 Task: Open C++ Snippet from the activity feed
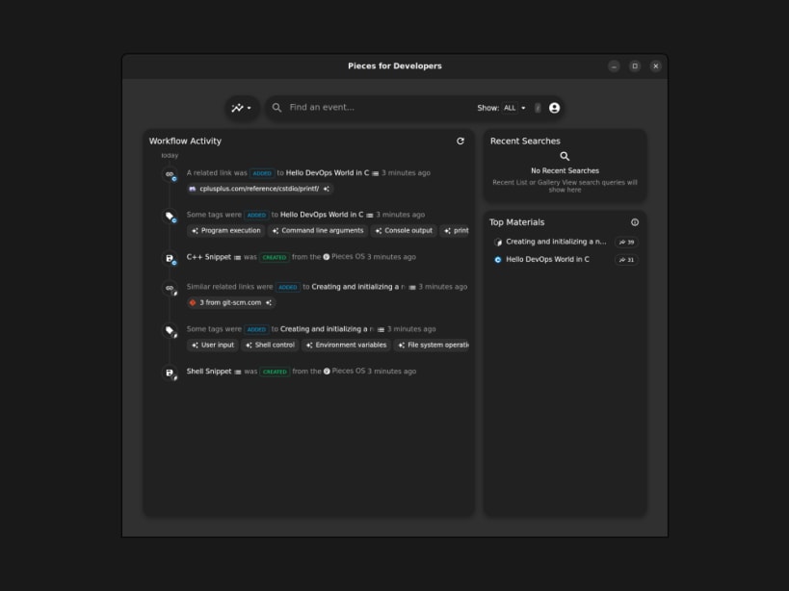point(209,257)
